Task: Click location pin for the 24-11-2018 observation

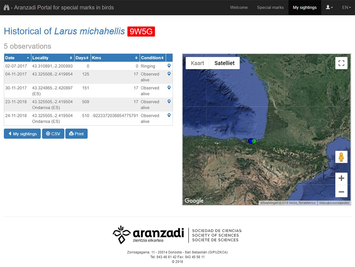Action: pos(169,115)
